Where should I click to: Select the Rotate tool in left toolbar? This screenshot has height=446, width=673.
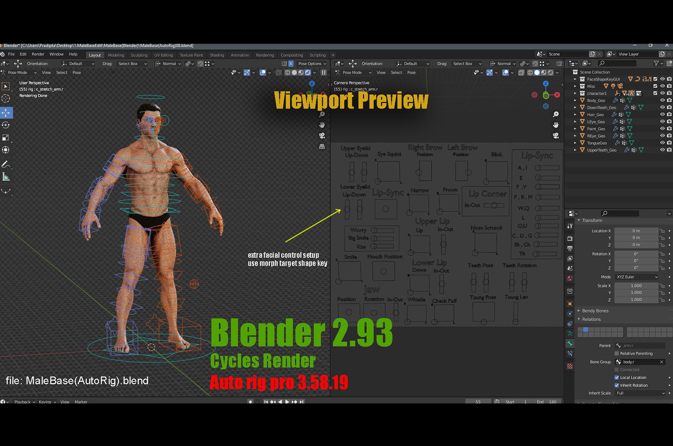(x=6, y=125)
